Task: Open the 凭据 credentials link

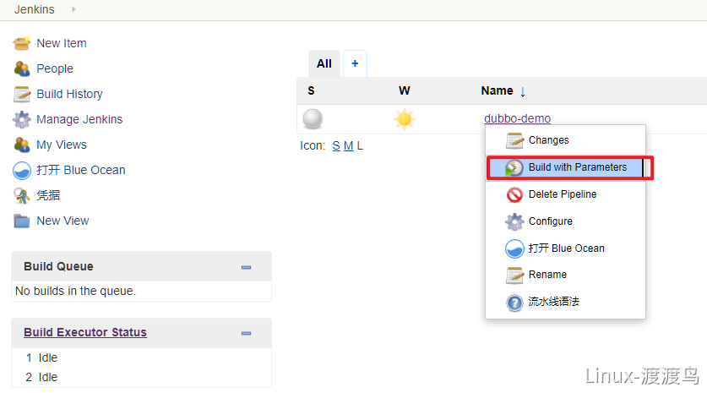Action: click(x=48, y=195)
